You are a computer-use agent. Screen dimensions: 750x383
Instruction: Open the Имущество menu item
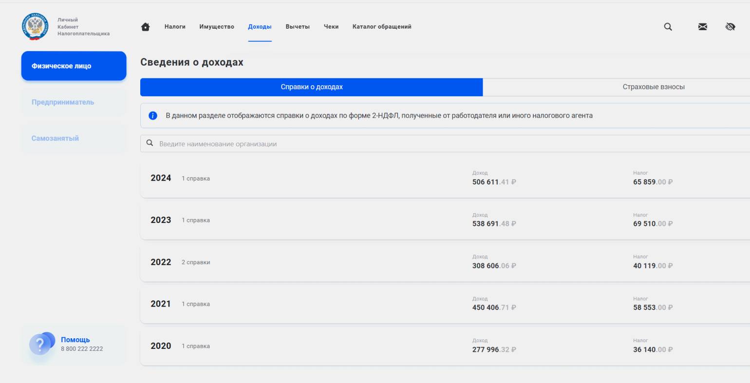tap(217, 27)
